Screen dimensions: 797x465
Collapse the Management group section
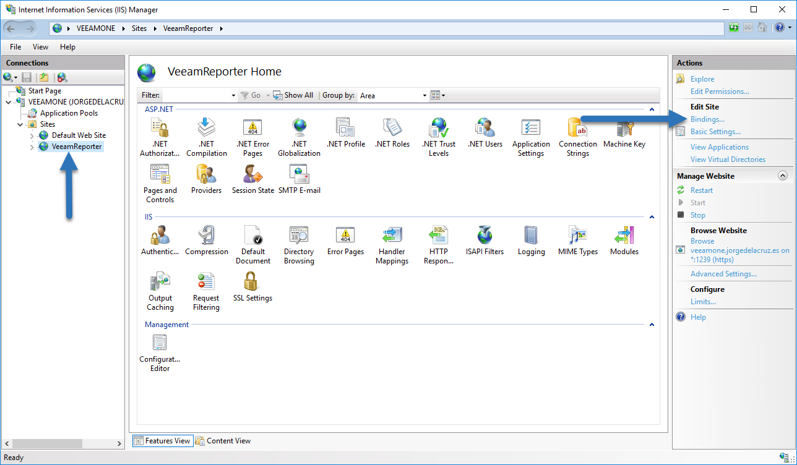(x=652, y=325)
